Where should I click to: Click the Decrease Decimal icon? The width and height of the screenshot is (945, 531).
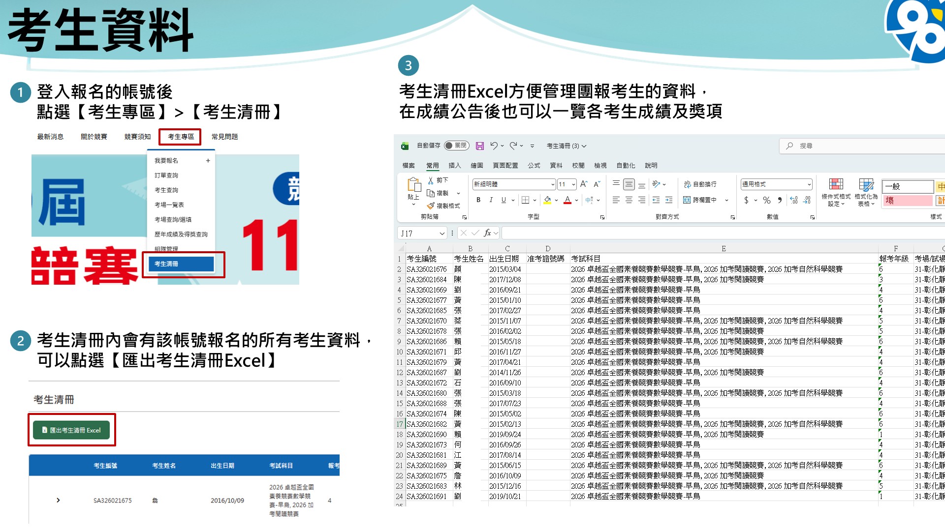click(x=807, y=200)
